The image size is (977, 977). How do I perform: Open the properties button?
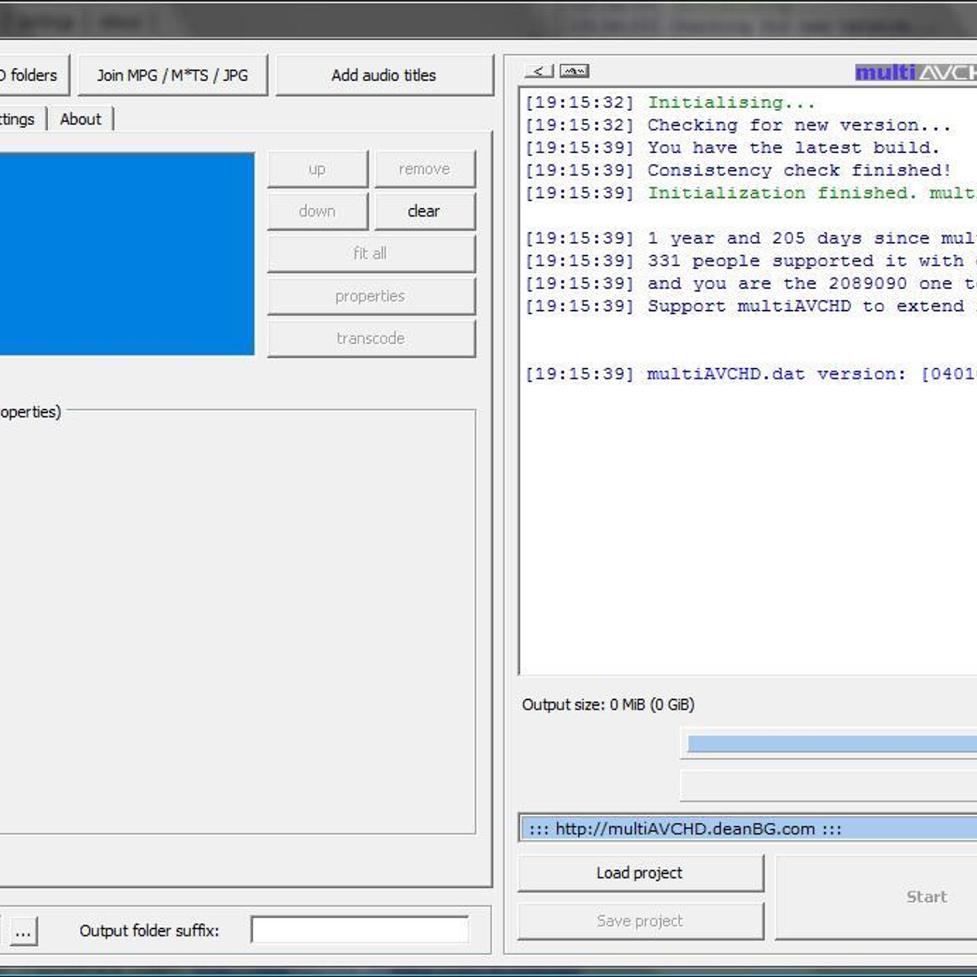370,296
